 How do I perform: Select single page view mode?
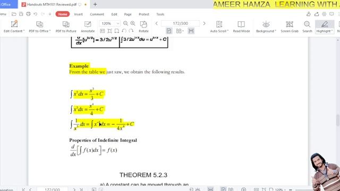[x=169, y=31]
